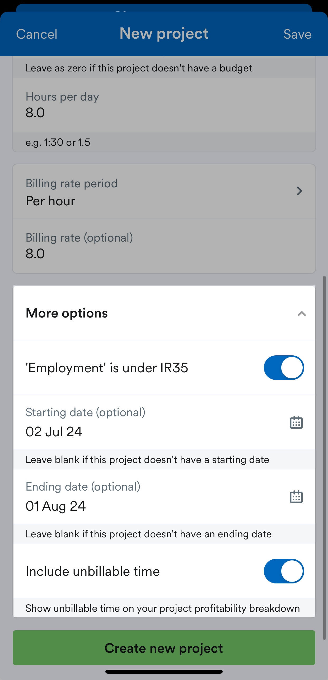Edit the Hours per day field
This screenshot has height=680, width=328.
coord(164,105)
